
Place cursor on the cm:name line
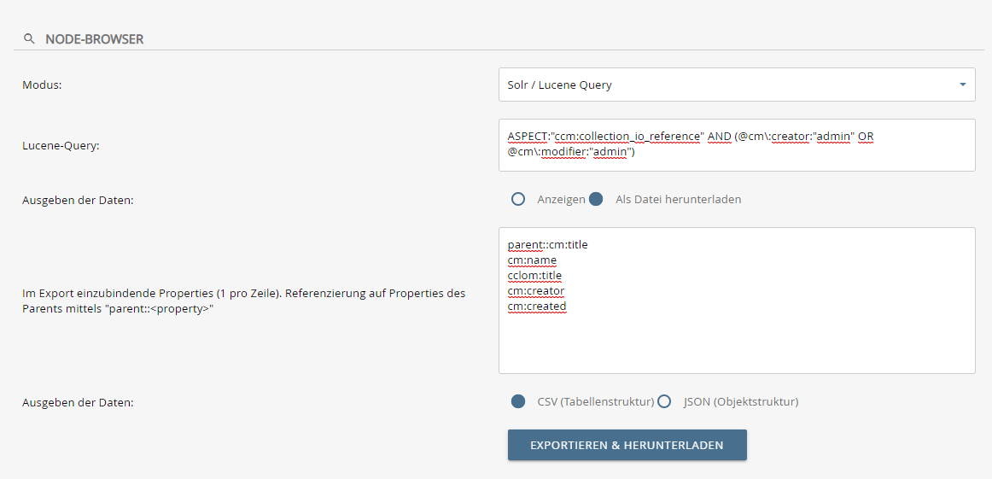(x=532, y=260)
